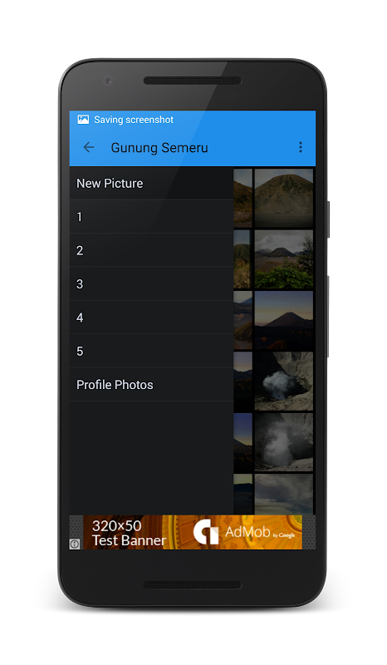Open album 2 in the drawer
The image size is (387, 665).
click(151, 250)
